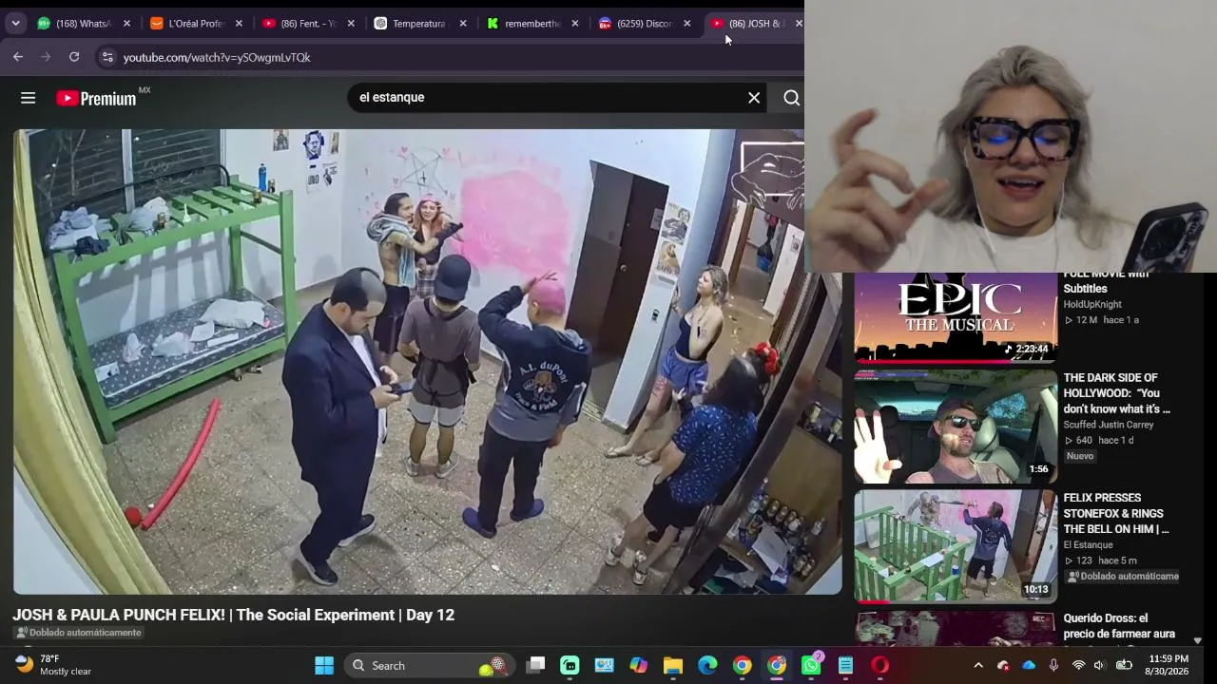Open the Chrome tab search dropdown
Screen dimensions: 1217x684
(15, 23)
